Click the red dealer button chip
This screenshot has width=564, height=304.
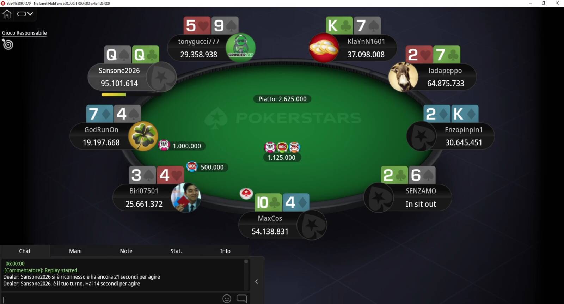(x=246, y=193)
